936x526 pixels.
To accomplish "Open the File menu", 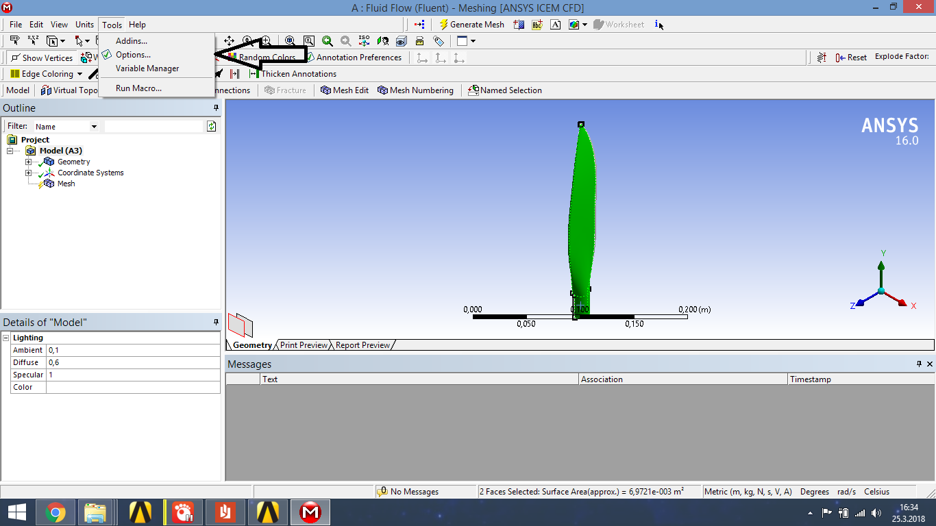I will point(16,25).
